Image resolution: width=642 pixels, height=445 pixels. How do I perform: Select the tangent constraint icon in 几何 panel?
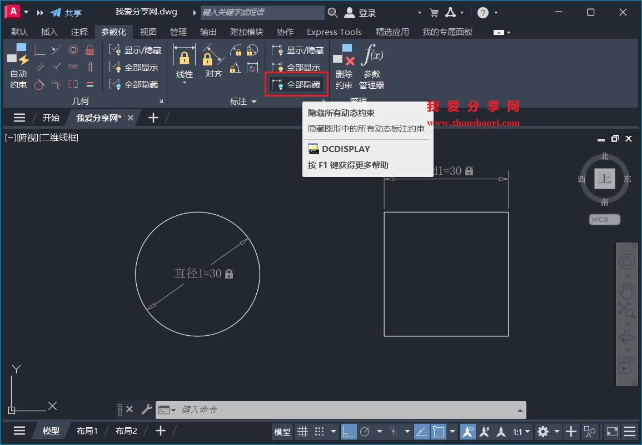click(x=39, y=84)
